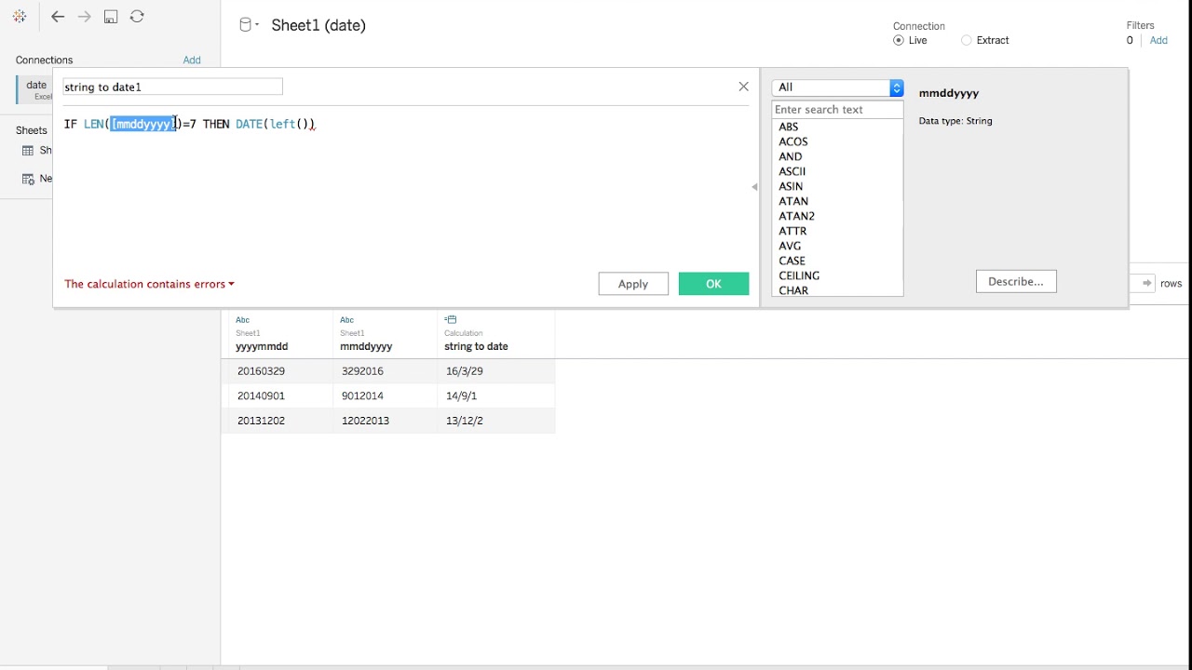Image resolution: width=1192 pixels, height=670 pixels.
Task: Select ABS in function list
Action: click(x=789, y=127)
